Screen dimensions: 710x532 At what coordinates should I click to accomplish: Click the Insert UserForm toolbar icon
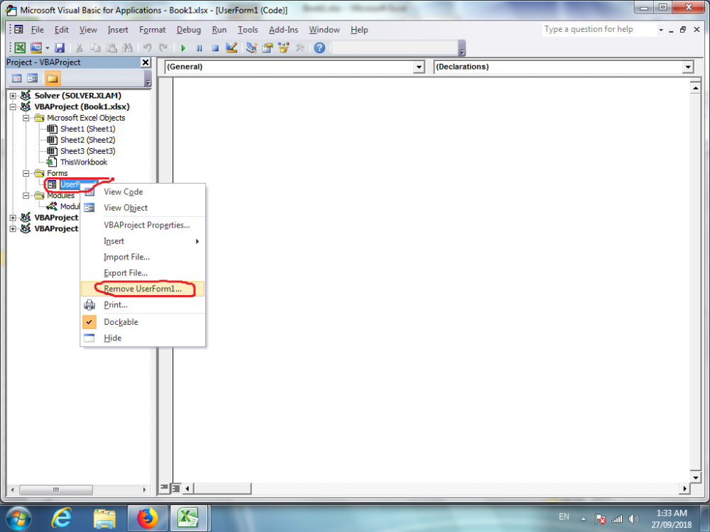[x=35, y=48]
